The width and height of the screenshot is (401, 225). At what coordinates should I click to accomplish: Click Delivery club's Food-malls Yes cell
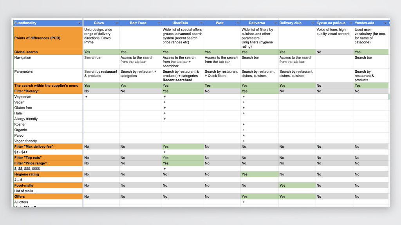click(x=297, y=186)
